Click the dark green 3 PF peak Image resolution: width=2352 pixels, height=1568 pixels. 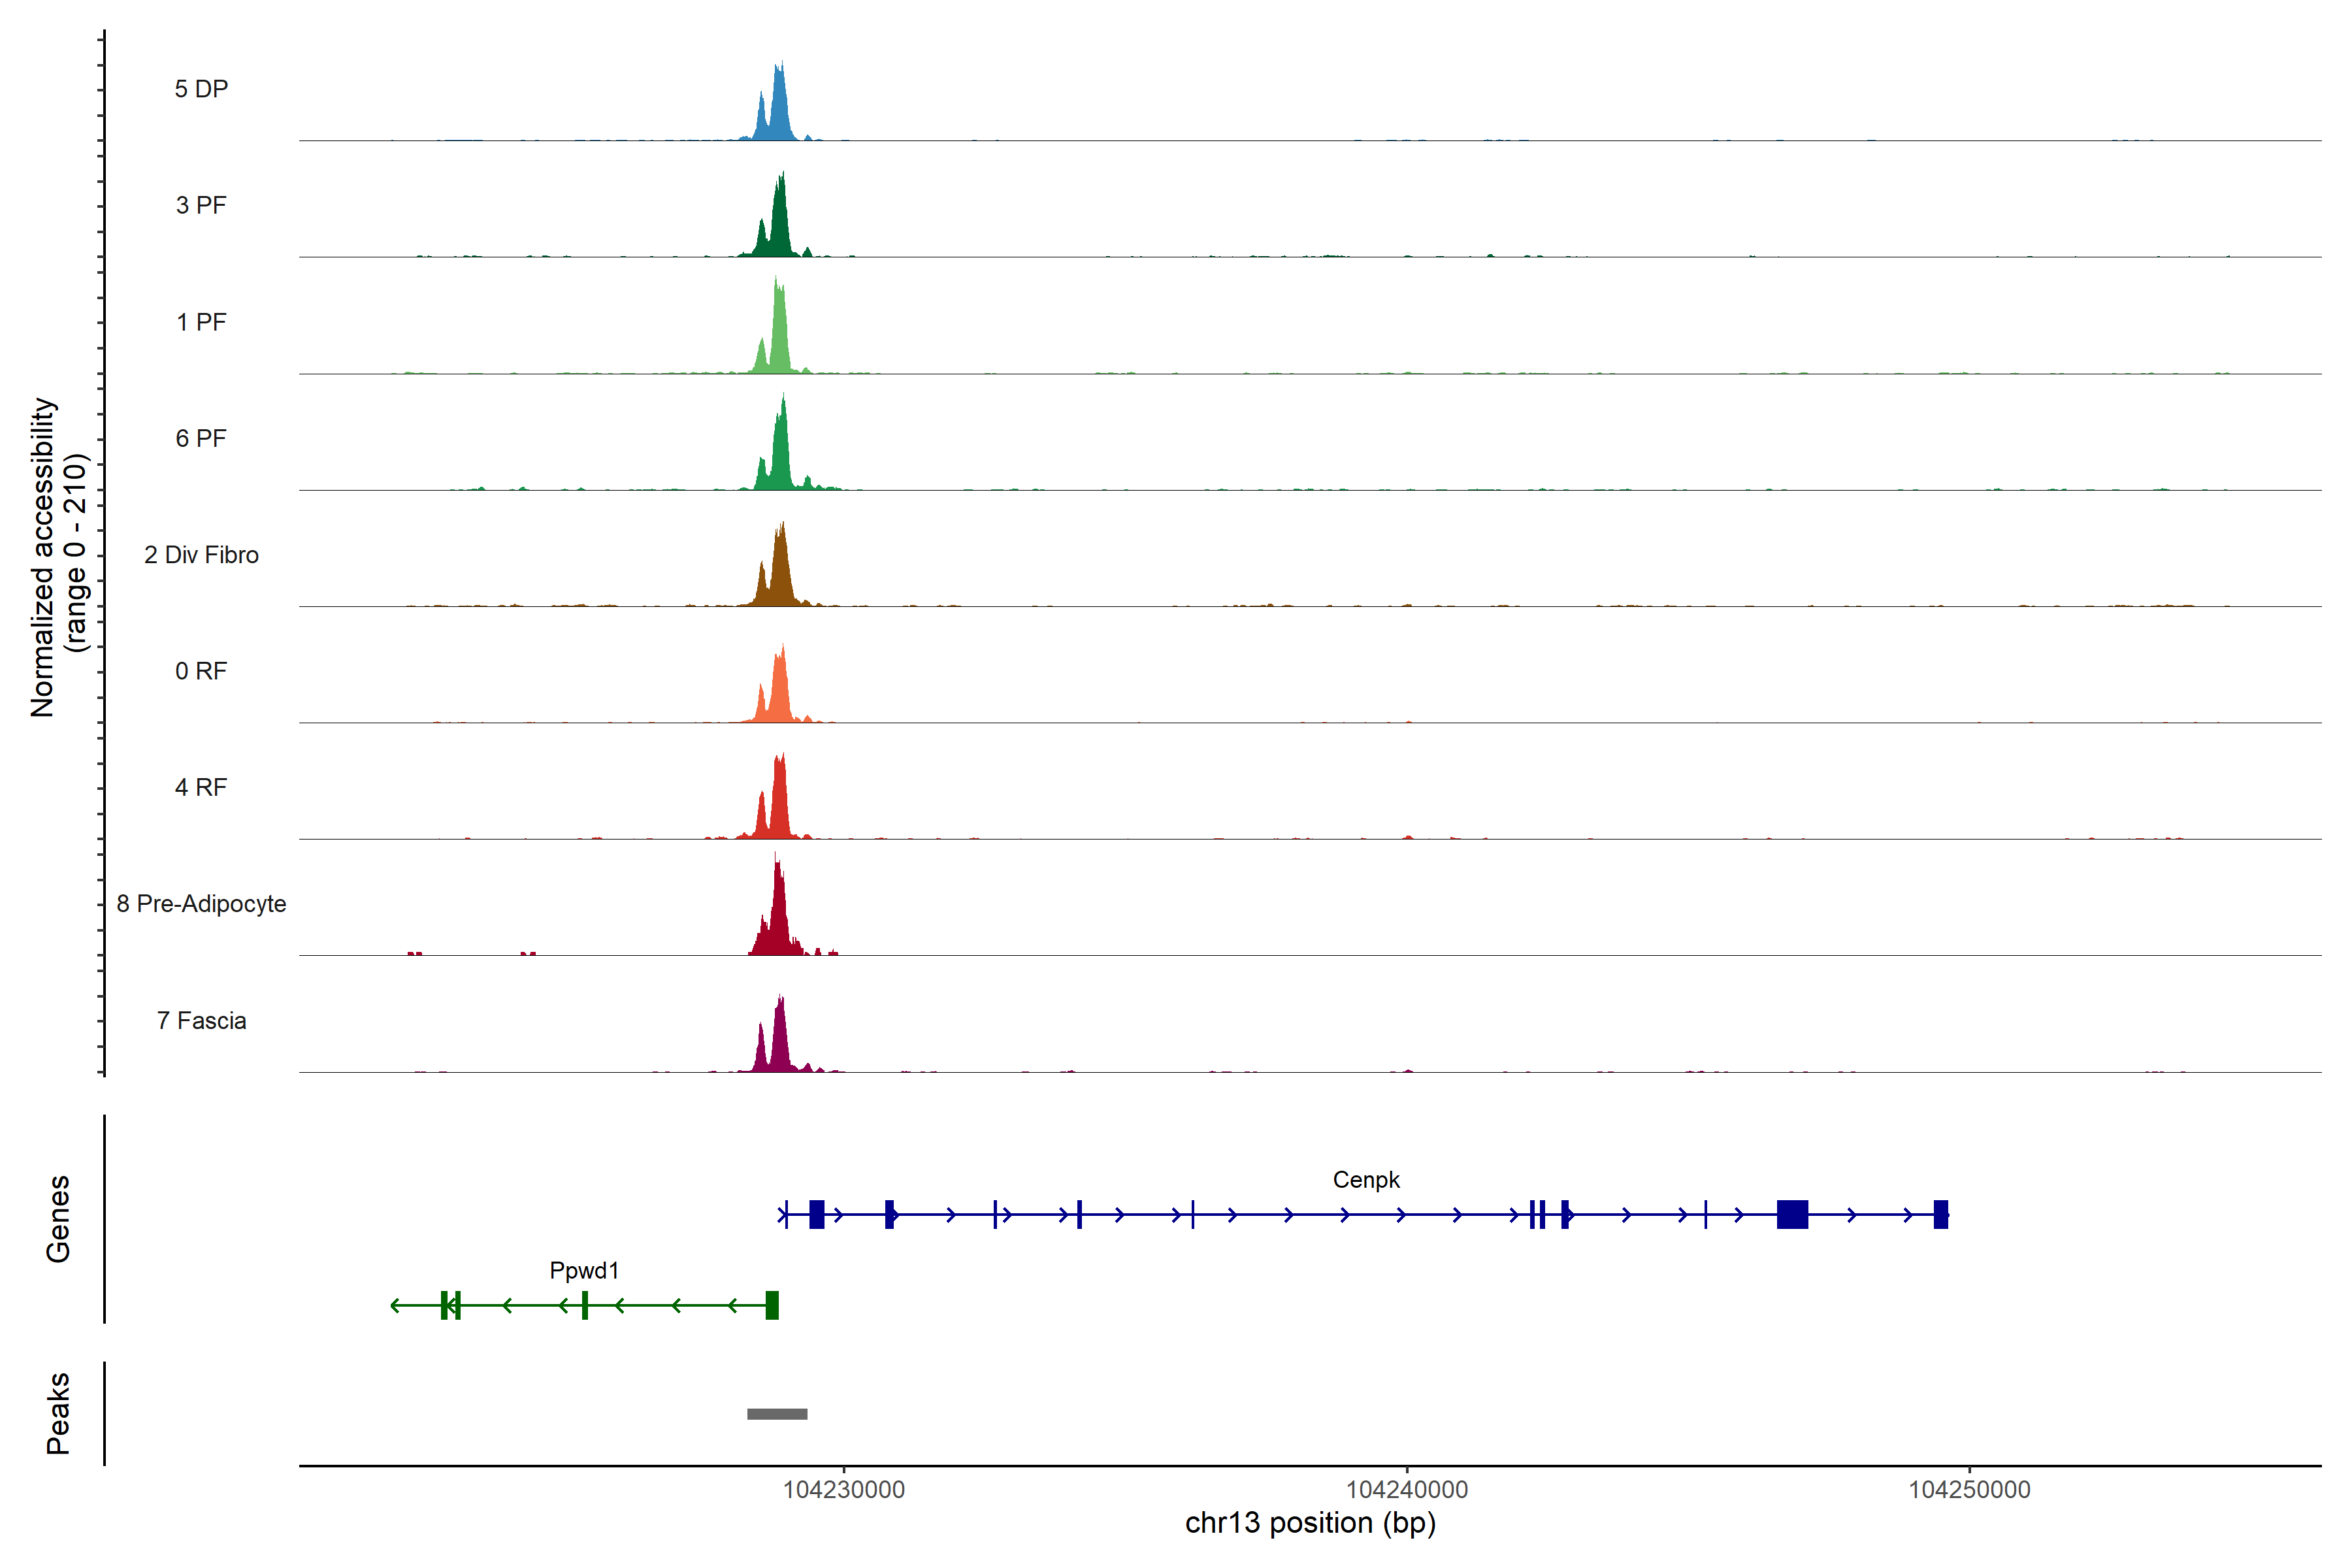(779, 225)
